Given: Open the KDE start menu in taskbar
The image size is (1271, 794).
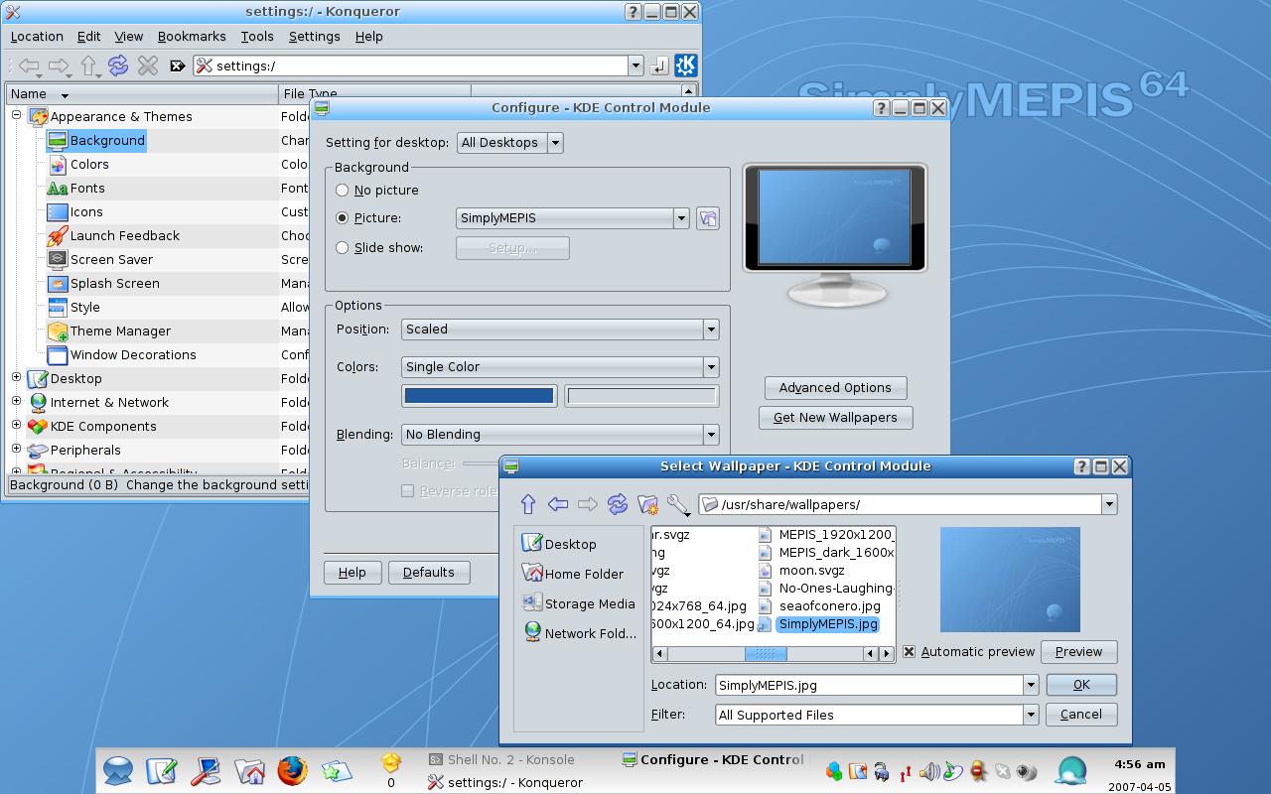Looking at the screenshot, I should click(x=118, y=771).
